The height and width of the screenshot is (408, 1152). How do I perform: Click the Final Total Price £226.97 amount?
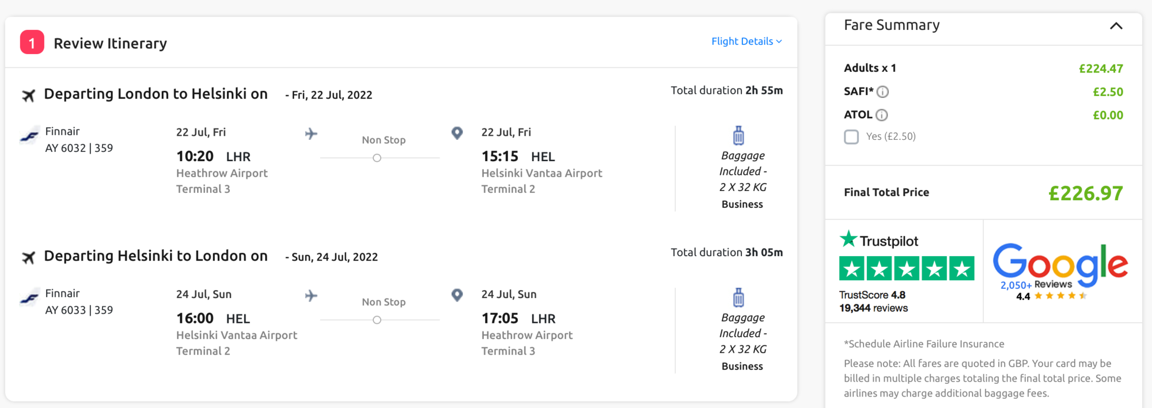[1085, 193]
